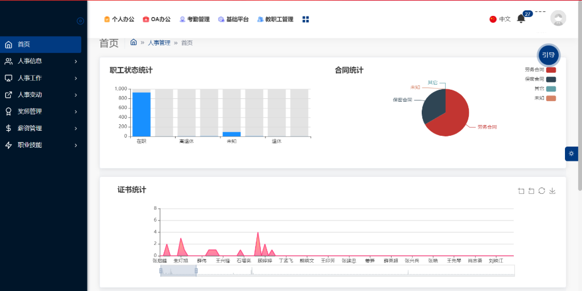Click left handle of chart zoom slider
The width and height of the screenshot is (582, 291).
pos(161,271)
